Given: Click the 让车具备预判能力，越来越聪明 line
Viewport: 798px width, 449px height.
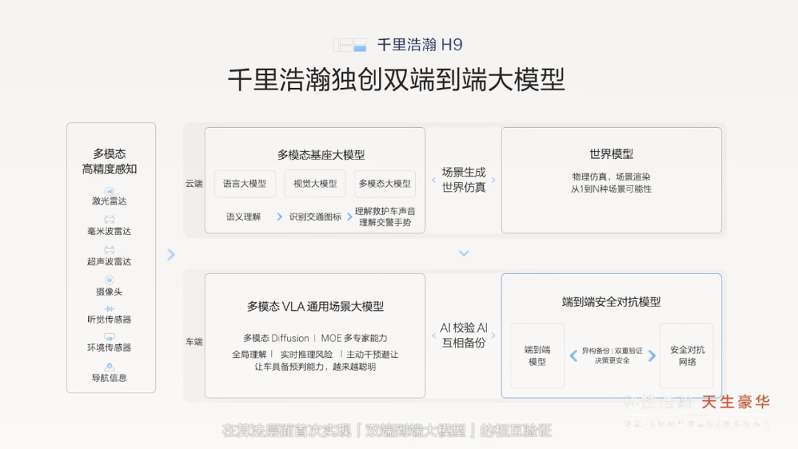Looking at the screenshot, I should point(315,366).
